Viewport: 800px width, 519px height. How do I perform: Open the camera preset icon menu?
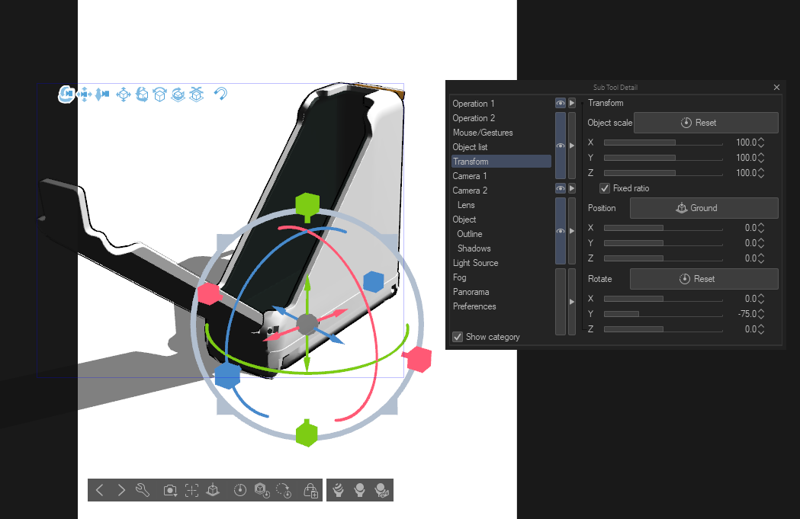coord(171,490)
